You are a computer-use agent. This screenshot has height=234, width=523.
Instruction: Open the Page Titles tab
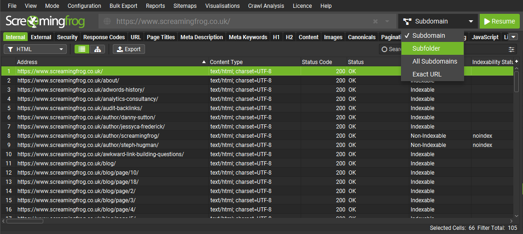(x=161, y=37)
